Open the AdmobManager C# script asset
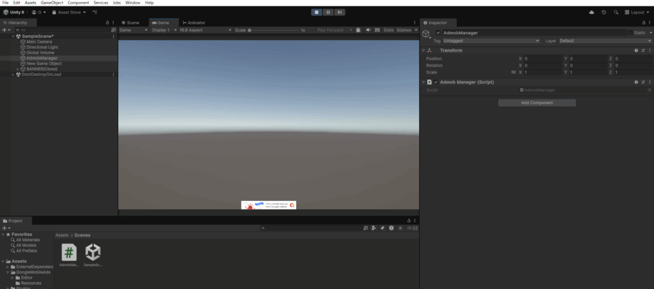Screen dimensions: 654x289 point(69,251)
